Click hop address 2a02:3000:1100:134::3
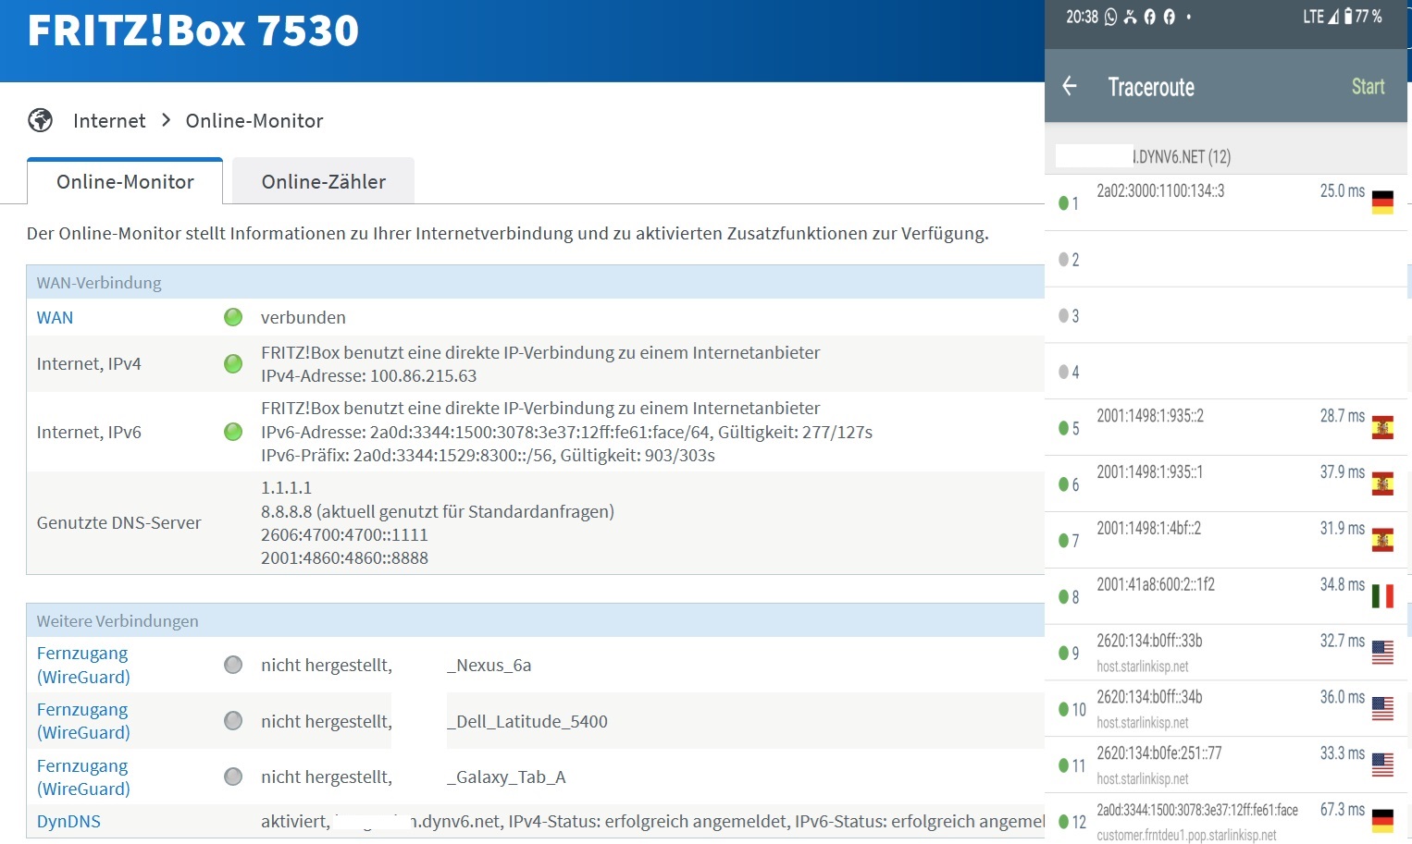This screenshot has width=1412, height=844. click(x=1160, y=190)
